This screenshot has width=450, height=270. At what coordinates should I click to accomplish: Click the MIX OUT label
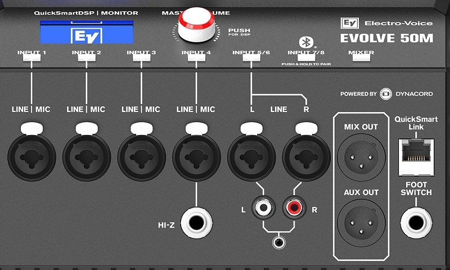point(361,127)
